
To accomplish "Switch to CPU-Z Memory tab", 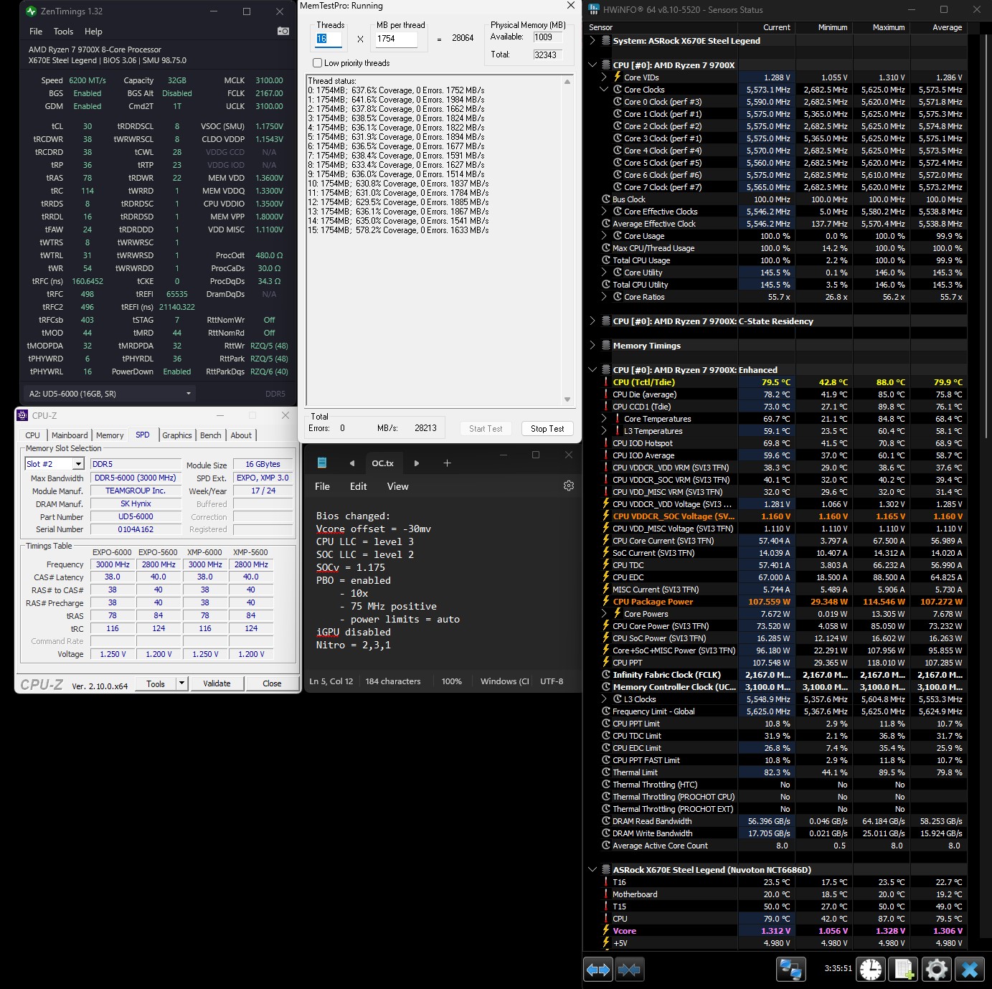I will (110, 435).
